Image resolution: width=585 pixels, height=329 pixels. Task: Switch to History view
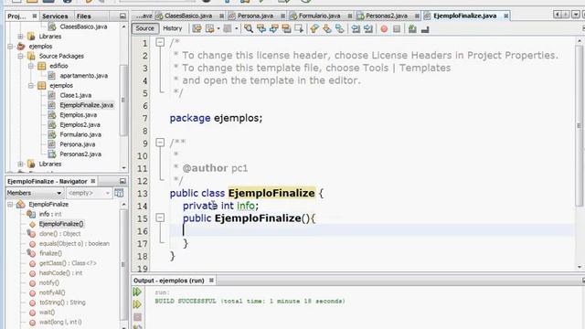[x=173, y=28]
